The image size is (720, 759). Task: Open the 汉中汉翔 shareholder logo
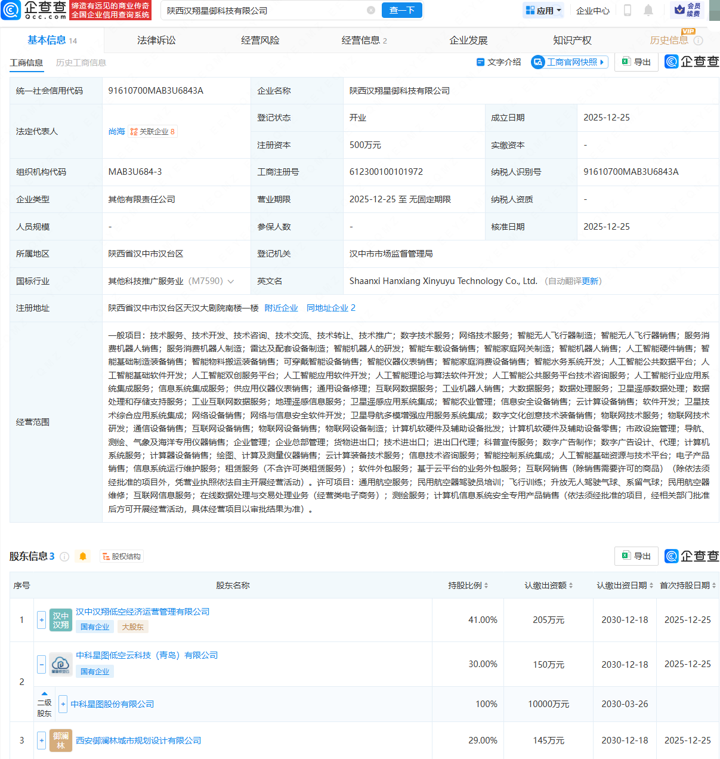click(x=61, y=620)
